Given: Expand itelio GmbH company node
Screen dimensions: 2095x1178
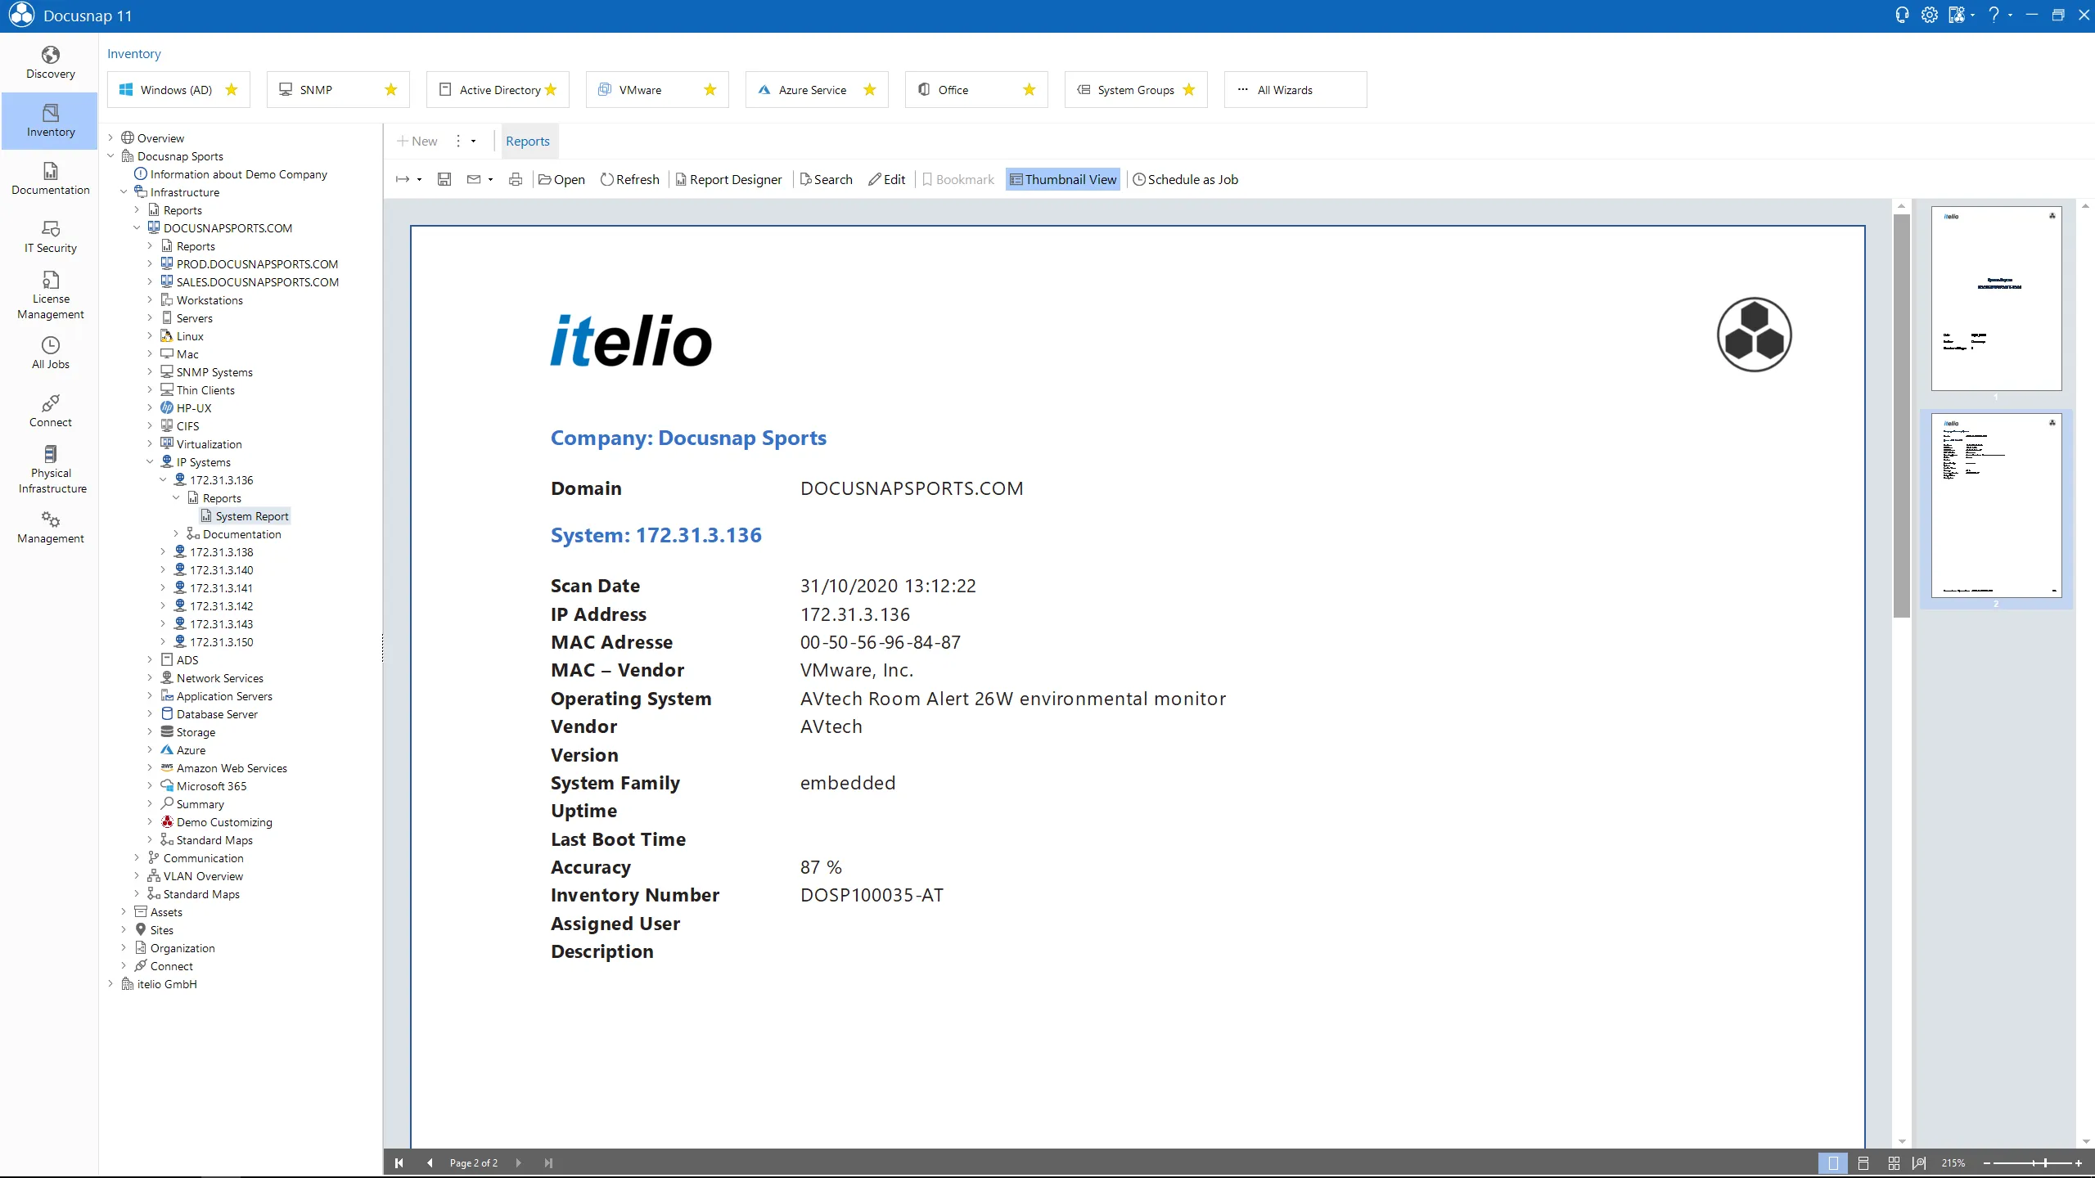Looking at the screenshot, I should tap(110, 983).
